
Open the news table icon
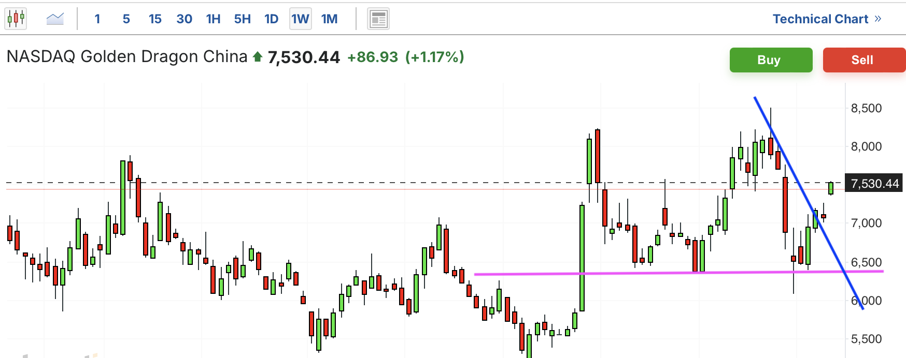378,19
